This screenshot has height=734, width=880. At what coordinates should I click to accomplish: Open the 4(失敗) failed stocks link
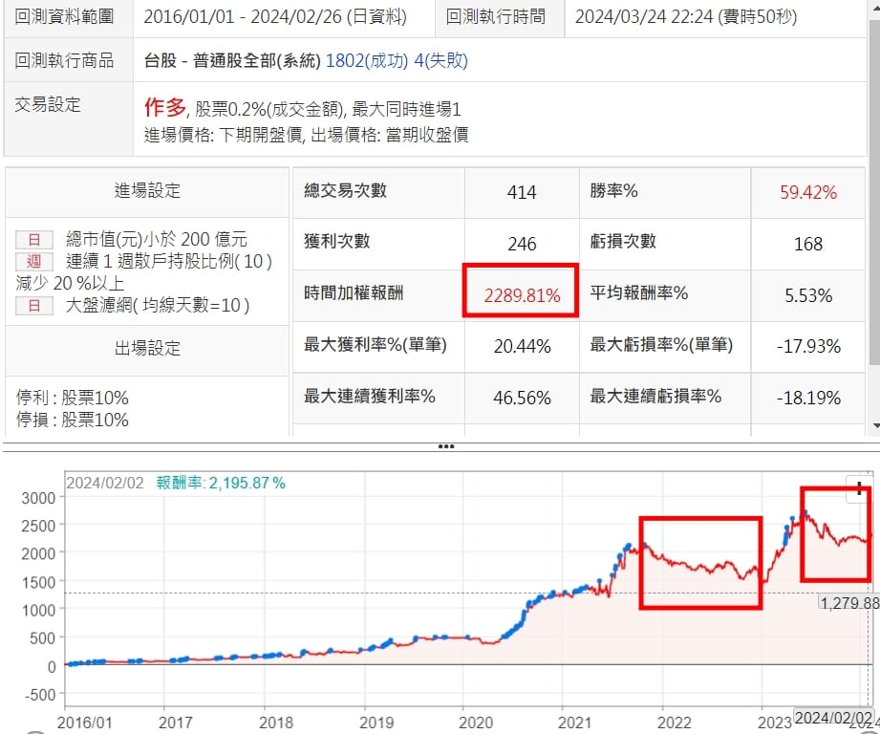tap(442, 61)
